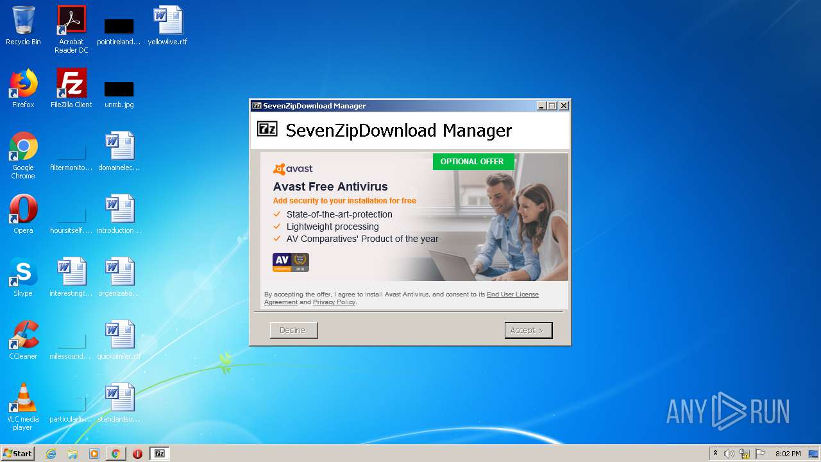This screenshot has height=462, width=821.
Task: Open Windows Media Player taskbar icon
Action: click(94, 454)
